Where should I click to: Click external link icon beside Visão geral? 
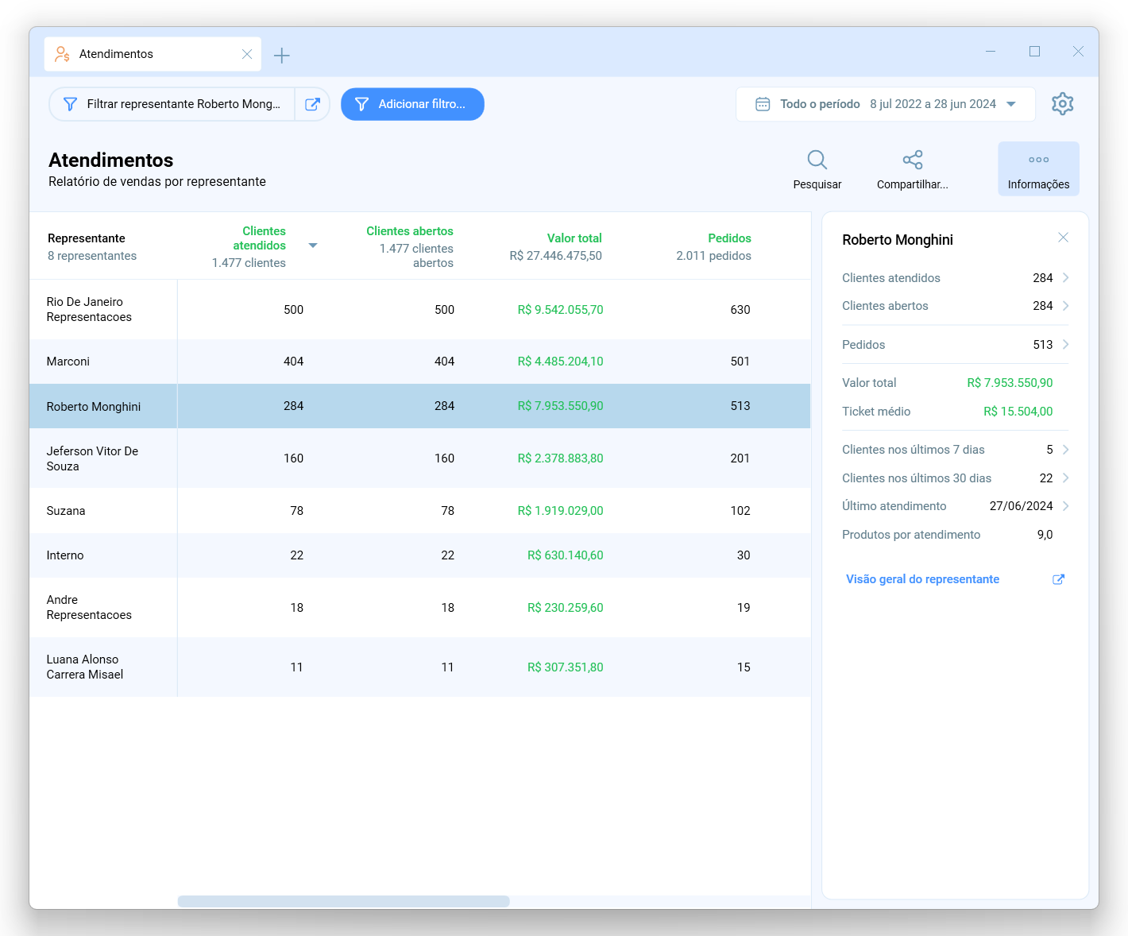pos(1058,579)
